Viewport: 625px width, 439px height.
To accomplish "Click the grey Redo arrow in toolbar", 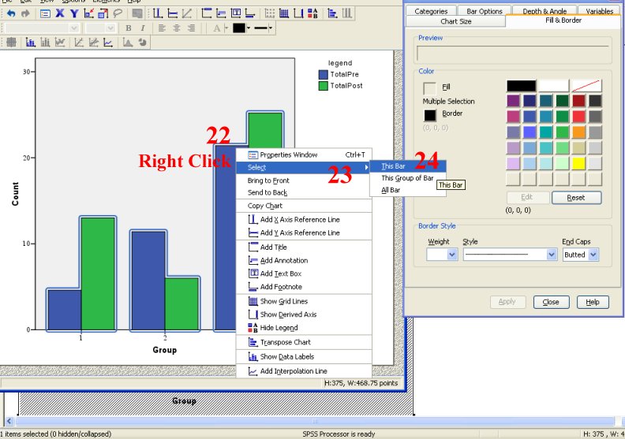I will 25,14.
